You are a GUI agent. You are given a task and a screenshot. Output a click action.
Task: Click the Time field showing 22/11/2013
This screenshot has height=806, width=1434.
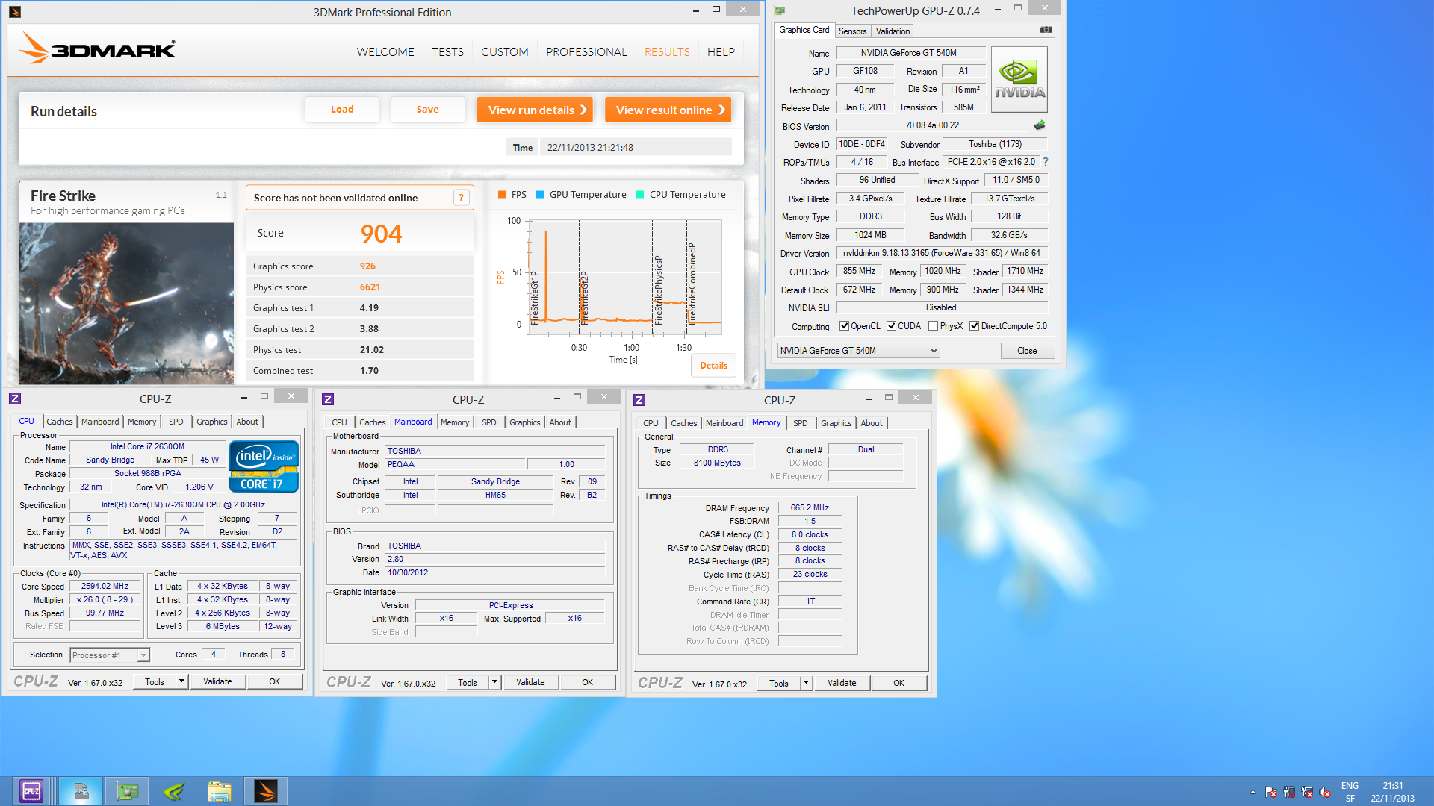(636, 147)
